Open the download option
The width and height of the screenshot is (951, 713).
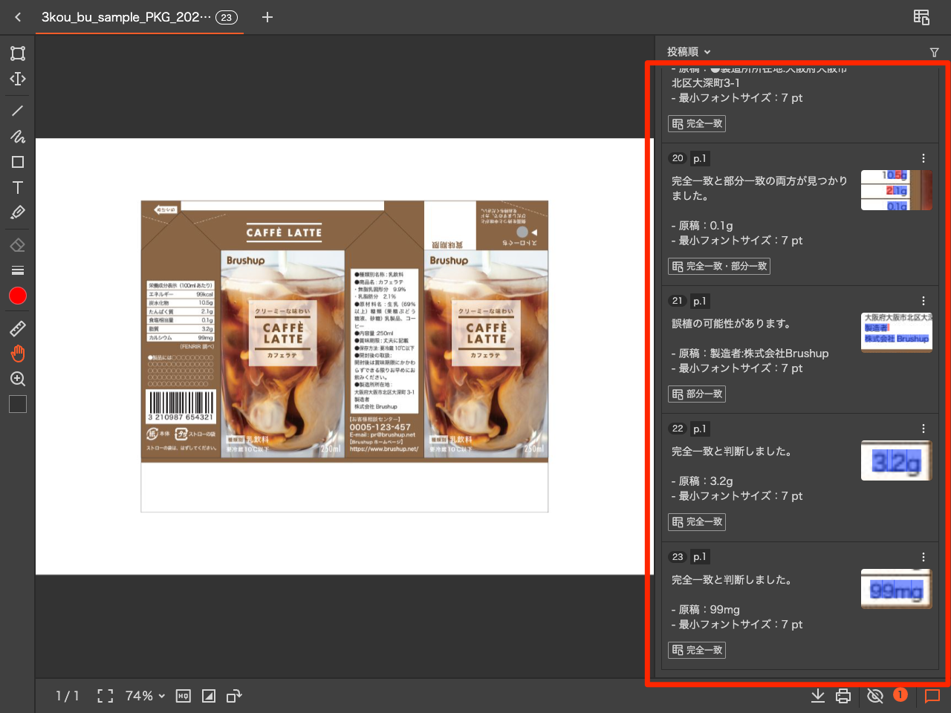point(818,696)
